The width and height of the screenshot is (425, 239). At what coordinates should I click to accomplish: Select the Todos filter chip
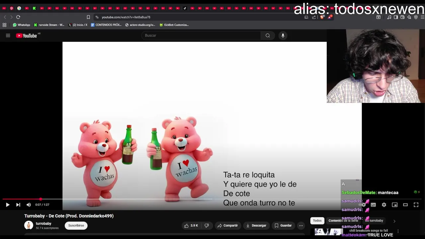tap(317, 221)
